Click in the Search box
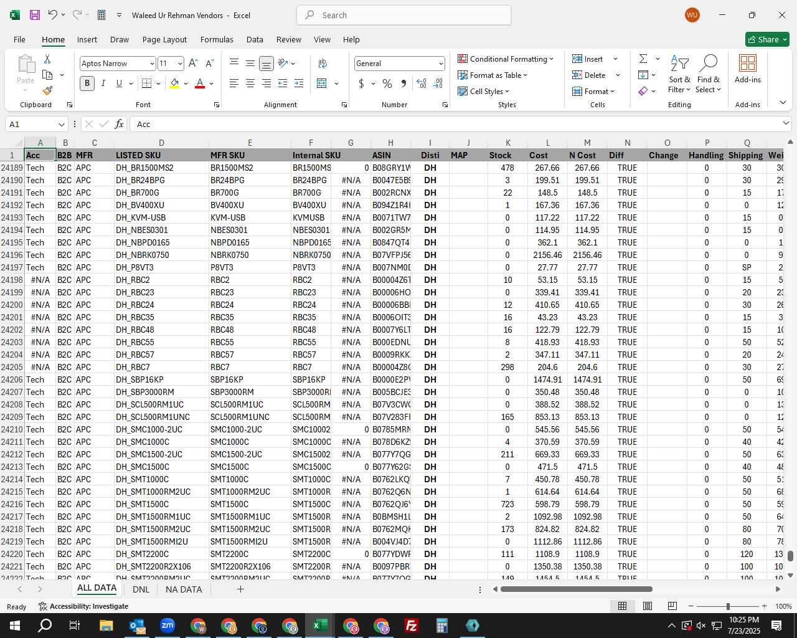This screenshot has height=638, width=797. coord(403,15)
